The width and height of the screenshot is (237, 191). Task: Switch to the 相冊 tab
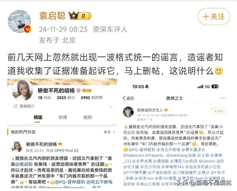pyautogui.click(x=88, y=117)
